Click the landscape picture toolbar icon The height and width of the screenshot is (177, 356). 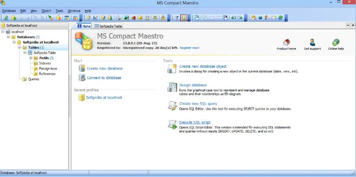point(126,18)
